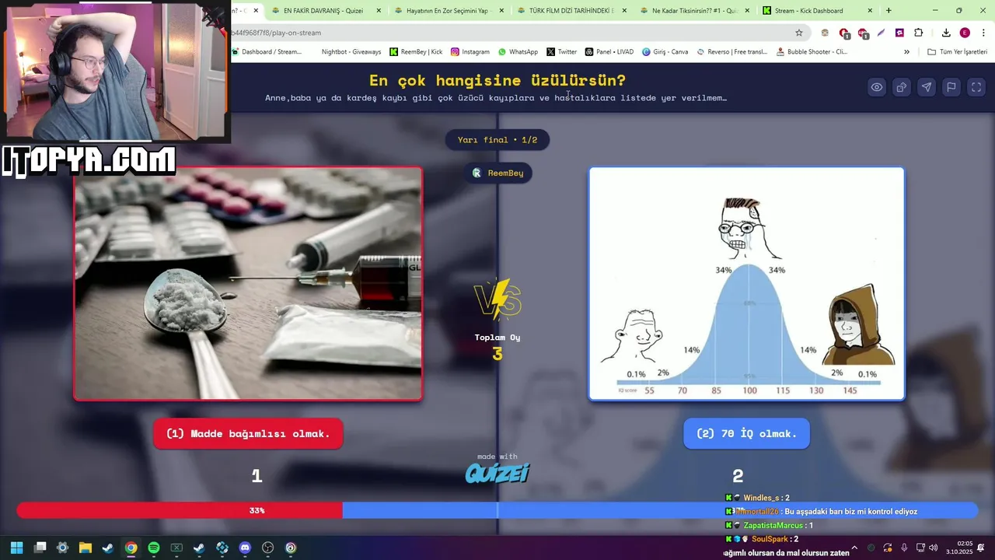Screen dimensions: 995x560
Task: Click the paper plane share icon
Action: pyautogui.click(x=927, y=87)
